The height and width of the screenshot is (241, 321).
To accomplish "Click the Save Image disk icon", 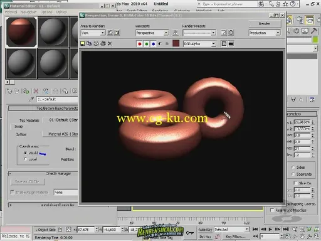I will [x=83, y=43].
